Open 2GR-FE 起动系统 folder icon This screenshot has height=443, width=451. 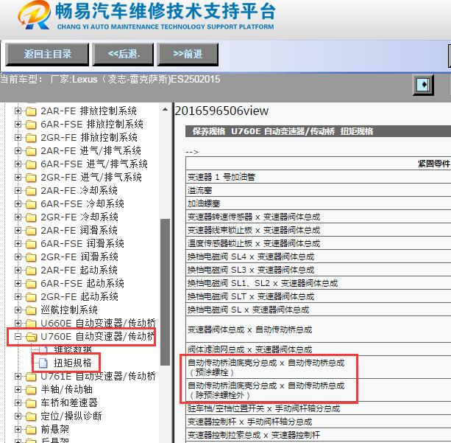tap(31, 297)
